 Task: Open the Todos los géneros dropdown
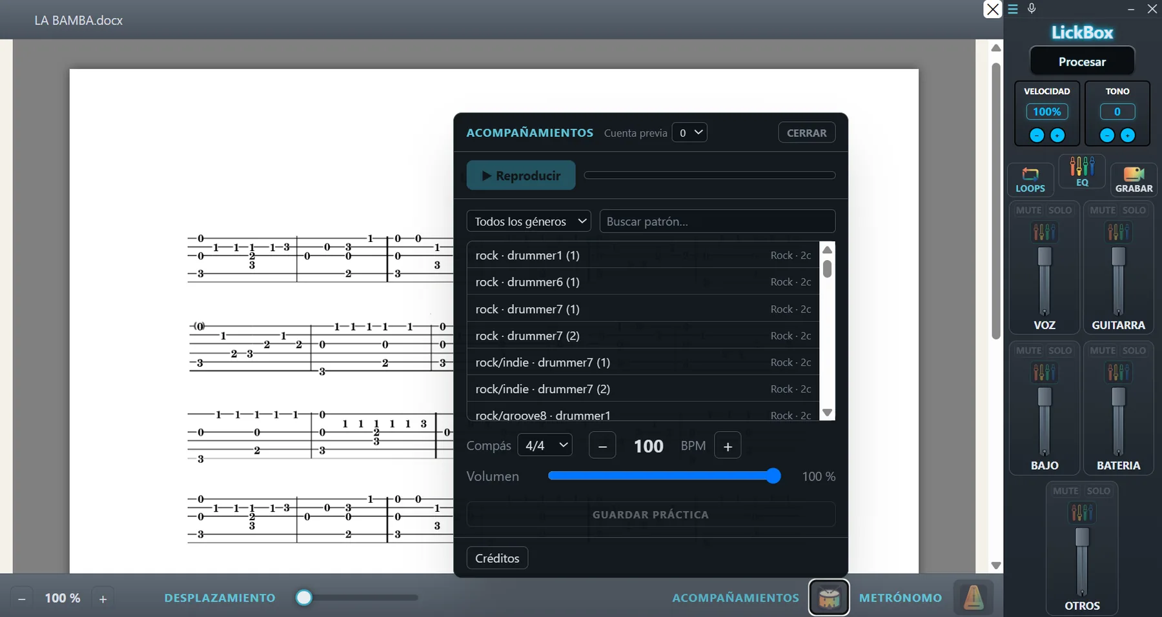click(x=529, y=221)
